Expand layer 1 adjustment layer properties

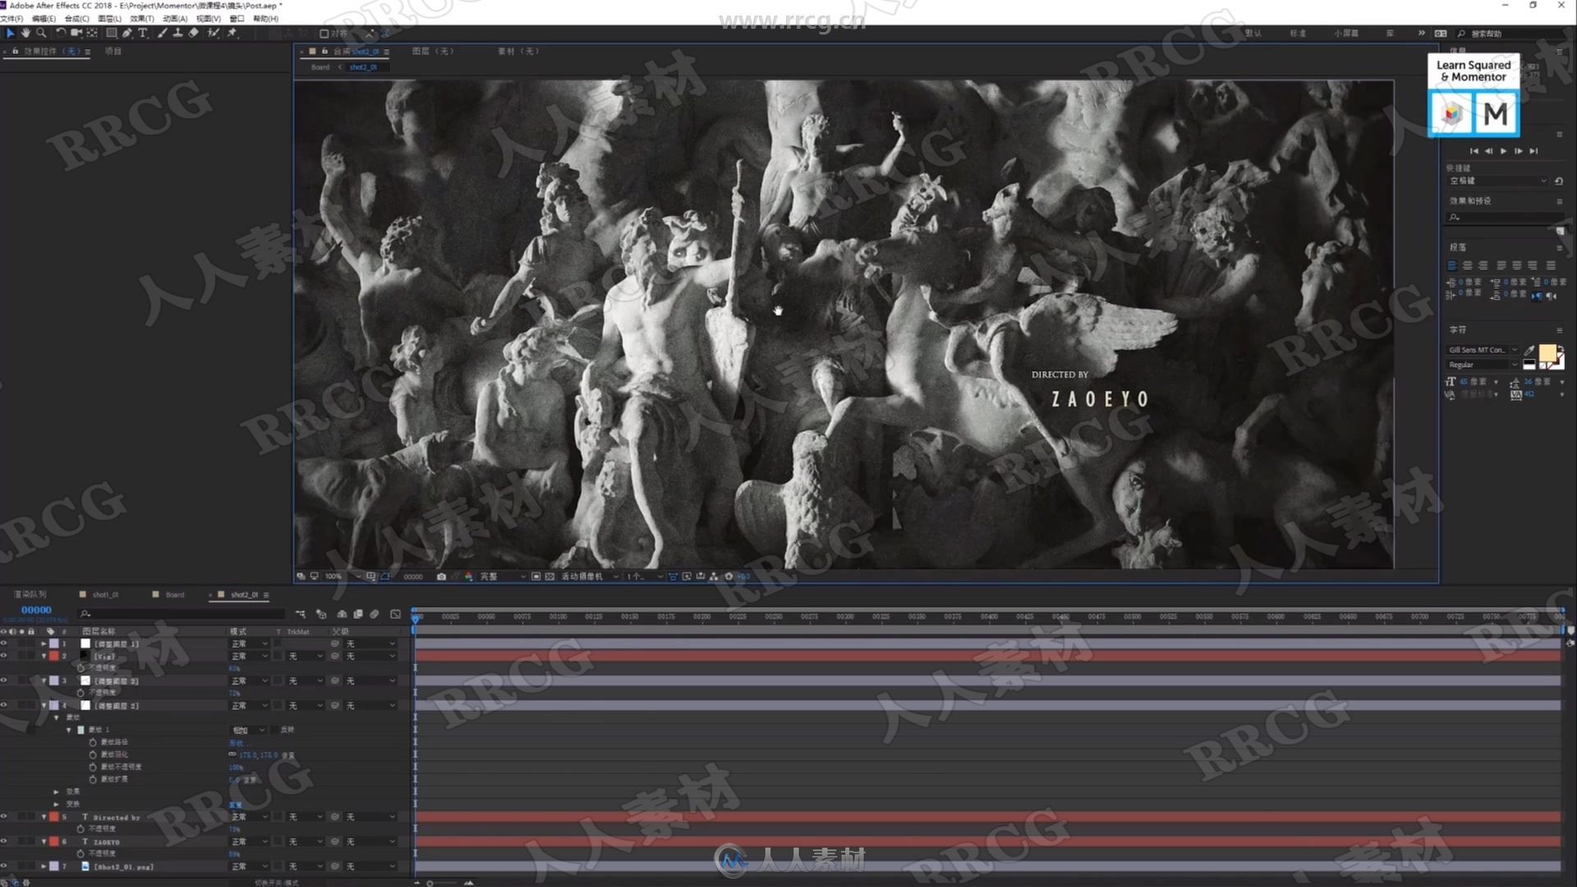pyautogui.click(x=44, y=644)
